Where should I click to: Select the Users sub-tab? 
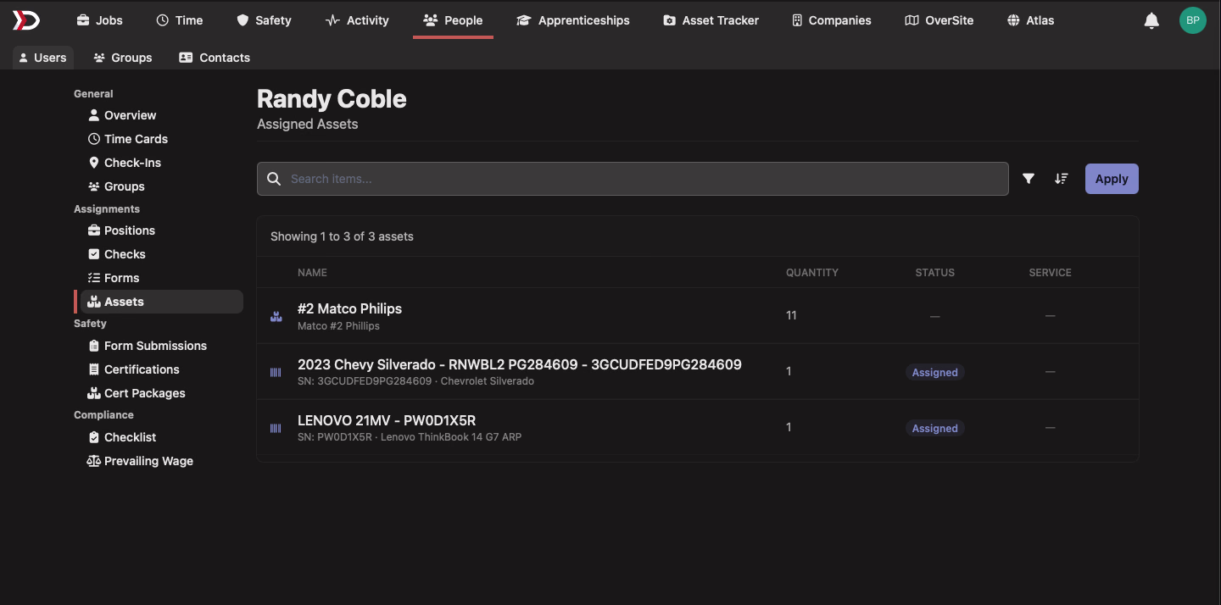tap(42, 58)
